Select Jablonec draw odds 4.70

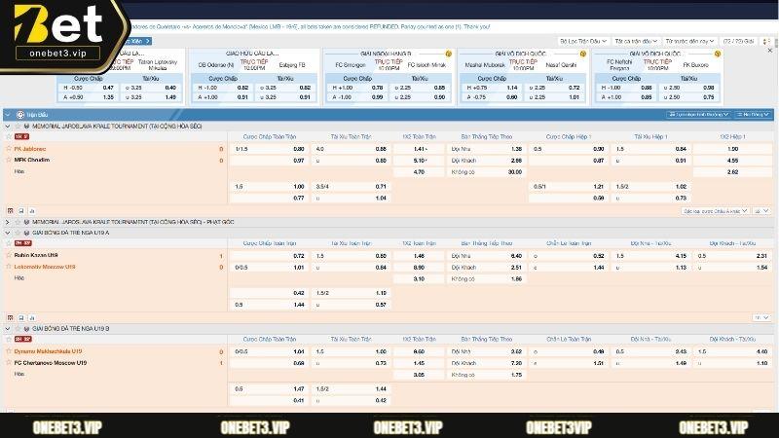[x=419, y=172]
